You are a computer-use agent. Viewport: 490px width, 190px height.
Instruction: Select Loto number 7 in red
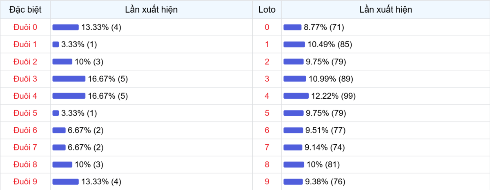coord(267,147)
